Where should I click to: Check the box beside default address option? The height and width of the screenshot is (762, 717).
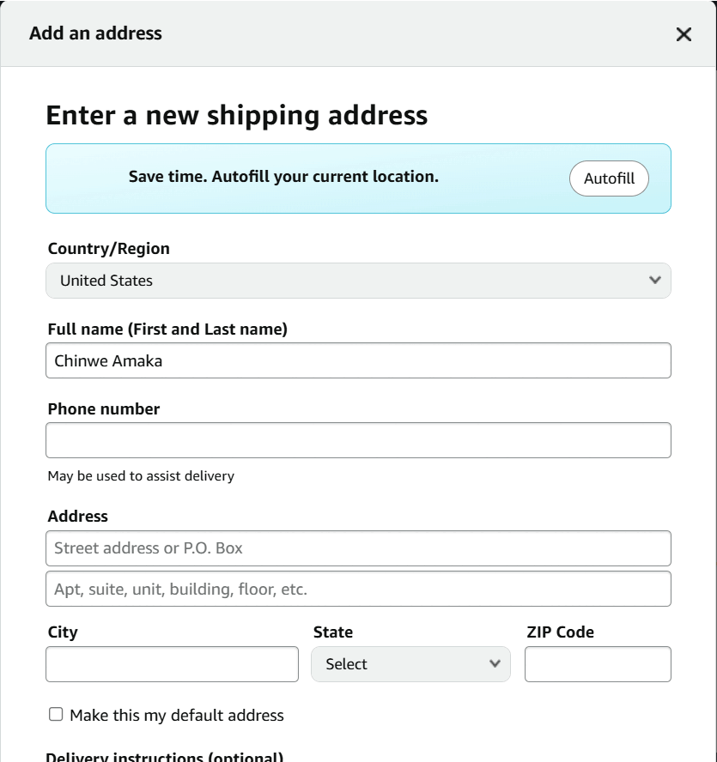[x=55, y=713]
